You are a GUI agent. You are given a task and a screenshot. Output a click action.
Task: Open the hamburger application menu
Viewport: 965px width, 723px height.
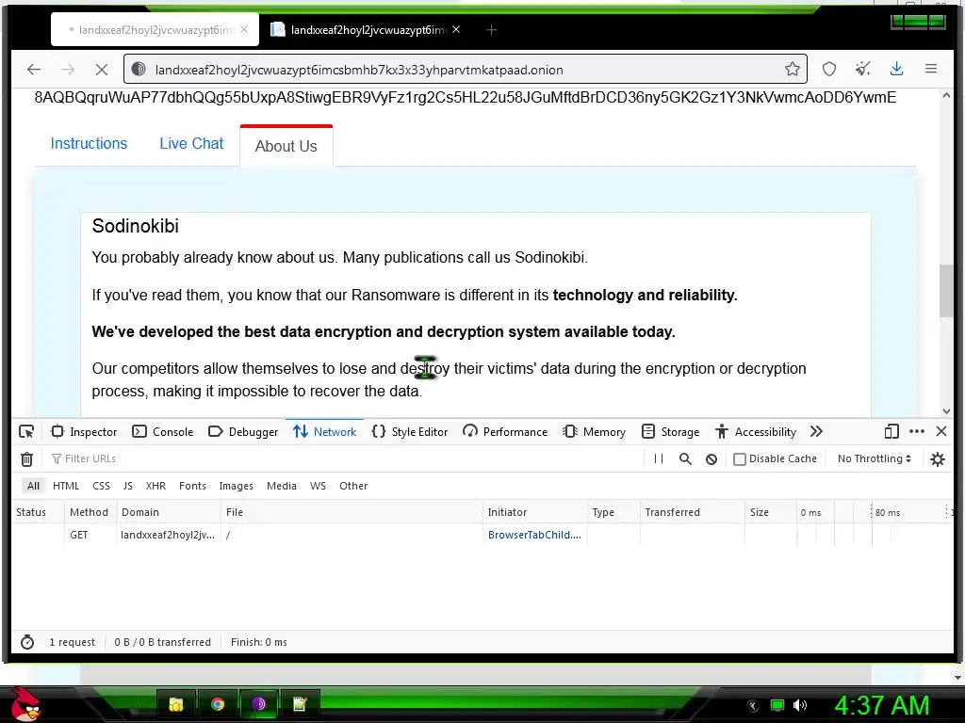click(x=931, y=70)
